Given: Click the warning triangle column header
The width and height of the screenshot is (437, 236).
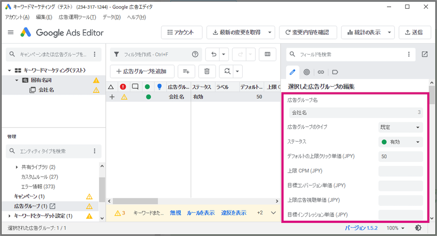Looking at the screenshot, I should 111,87.
